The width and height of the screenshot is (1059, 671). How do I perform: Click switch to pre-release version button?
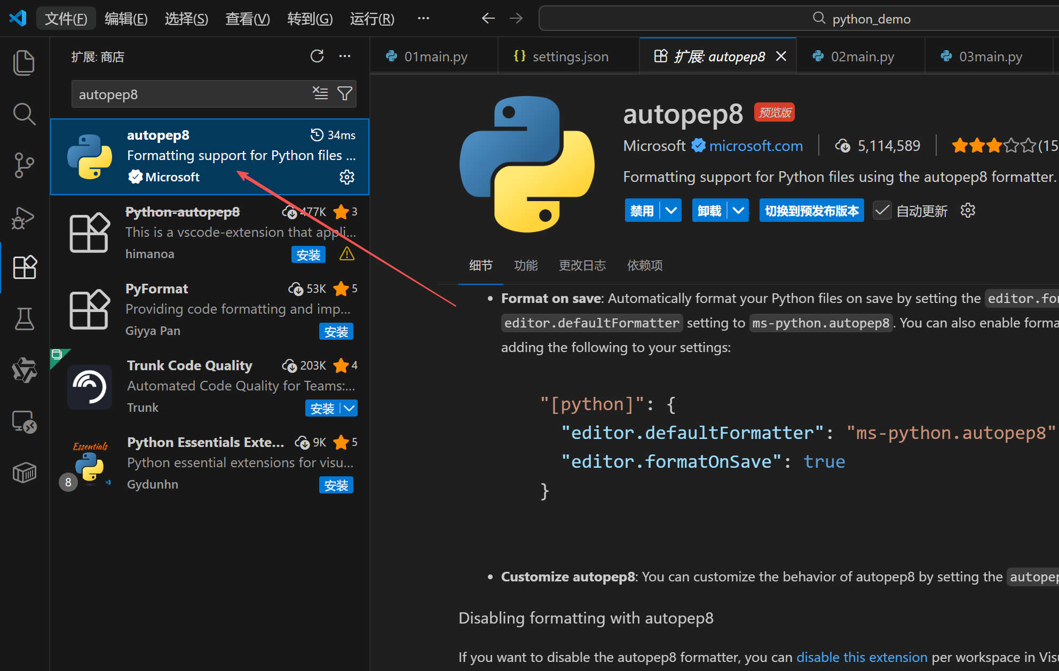click(x=811, y=211)
